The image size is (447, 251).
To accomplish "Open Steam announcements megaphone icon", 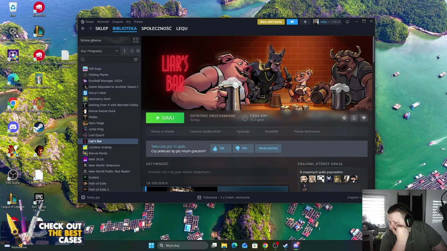I will tap(292, 22).
